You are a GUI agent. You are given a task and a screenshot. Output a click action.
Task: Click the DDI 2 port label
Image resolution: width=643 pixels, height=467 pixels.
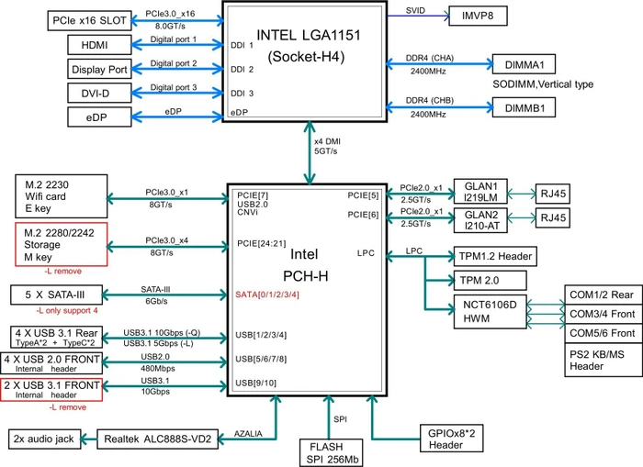(242, 69)
